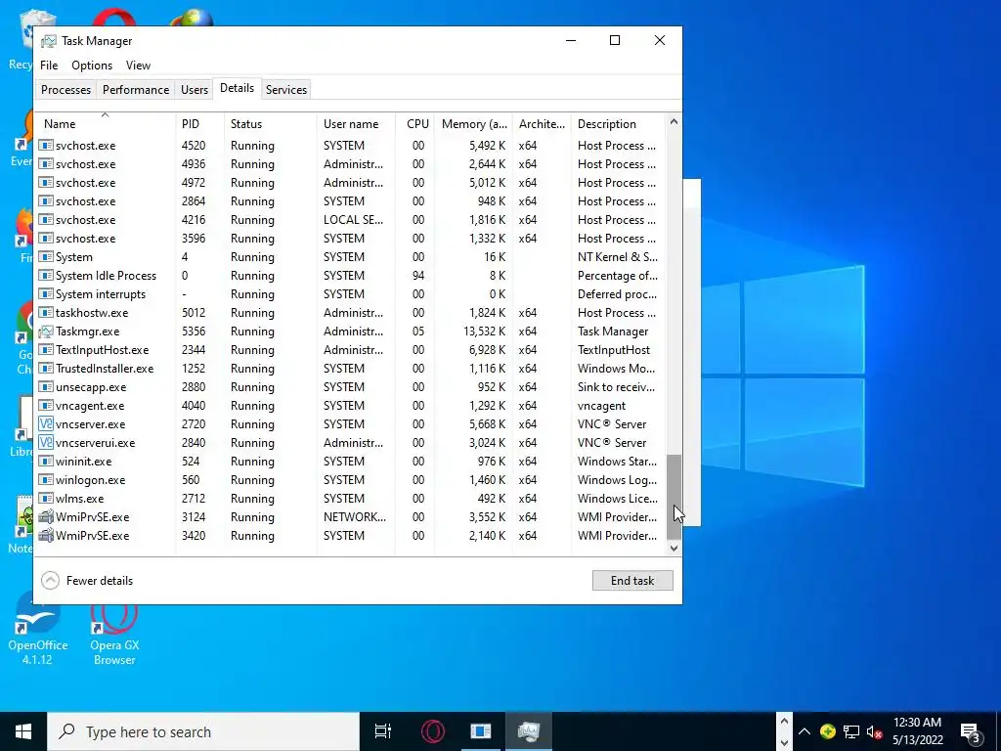The height and width of the screenshot is (751, 1001).
Task: Click the Task Manager title bar icon
Action: click(49, 41)
